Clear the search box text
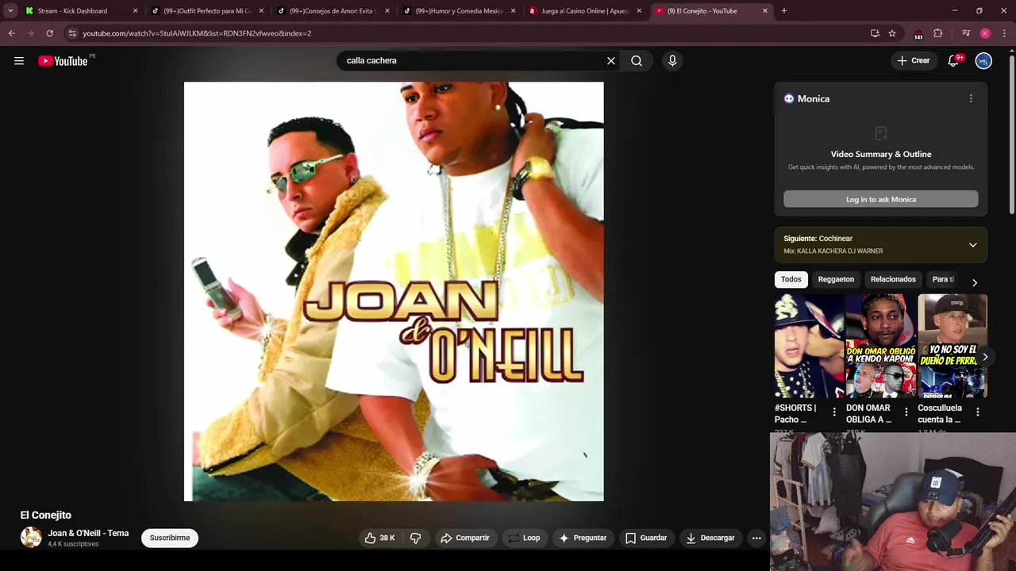Image resolution: width=1016 pixels, height=571 pixels. coord(611,61)
